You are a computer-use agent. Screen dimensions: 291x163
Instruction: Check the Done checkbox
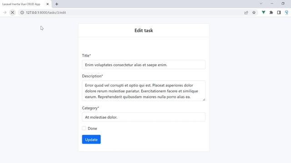tap(84, 128)
